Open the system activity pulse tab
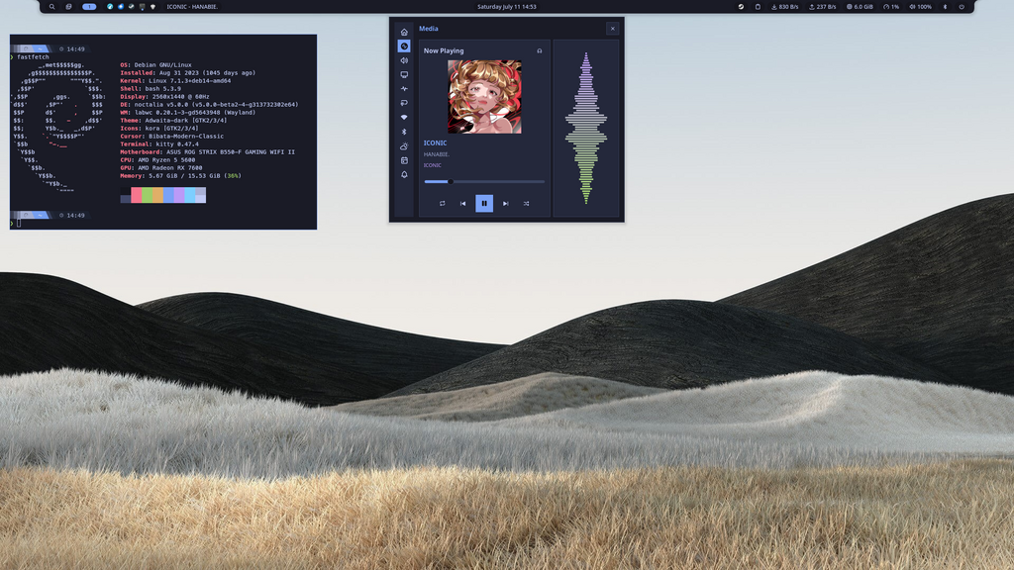The width and height of the screenshot is (1014, 570). click(x=404, y=88)
